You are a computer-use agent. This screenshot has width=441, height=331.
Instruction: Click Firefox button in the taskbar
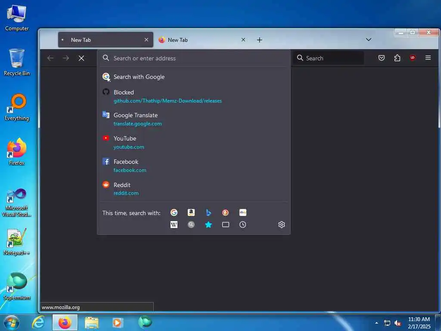(65, 322)
